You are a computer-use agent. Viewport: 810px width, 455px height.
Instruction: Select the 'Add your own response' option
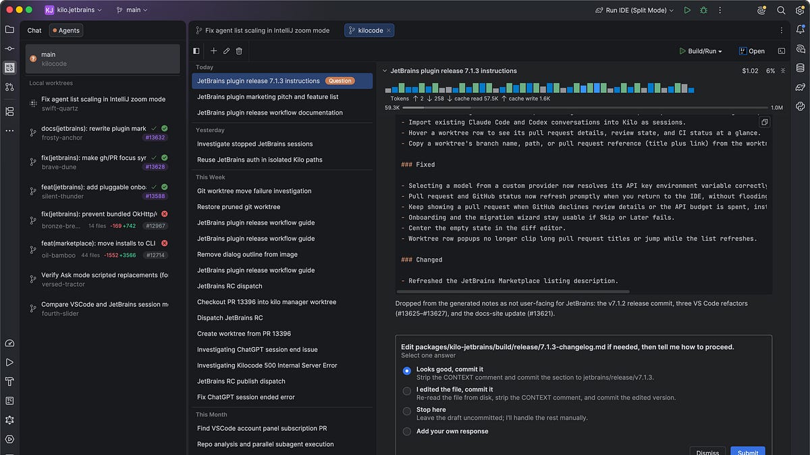[406, 431]
